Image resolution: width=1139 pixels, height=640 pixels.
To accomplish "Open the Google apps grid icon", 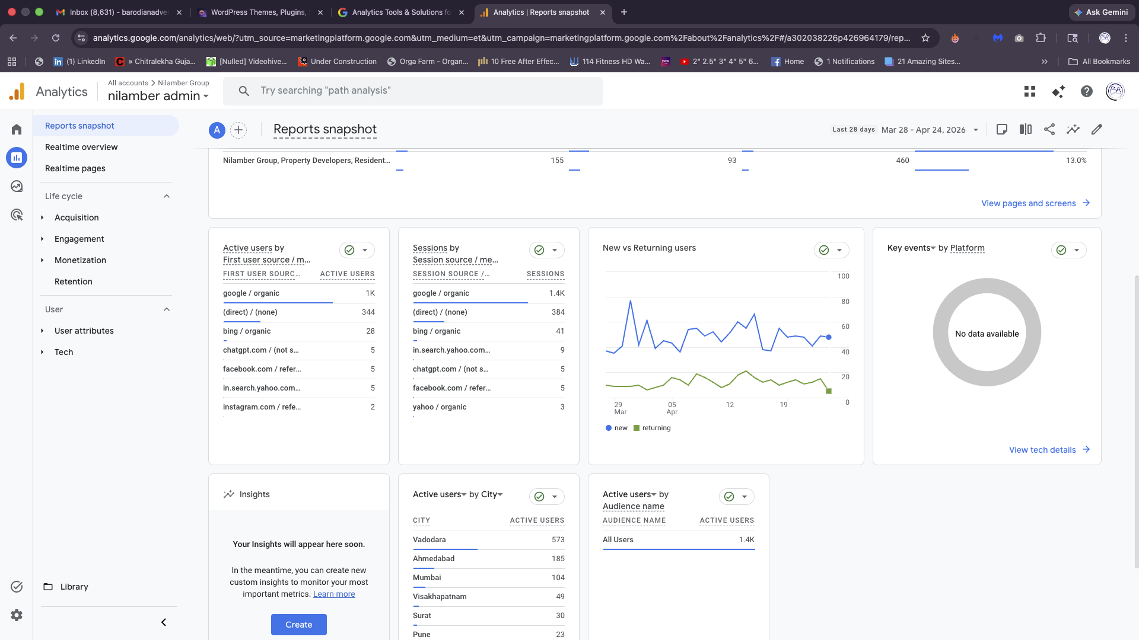I will point(1030,91).
